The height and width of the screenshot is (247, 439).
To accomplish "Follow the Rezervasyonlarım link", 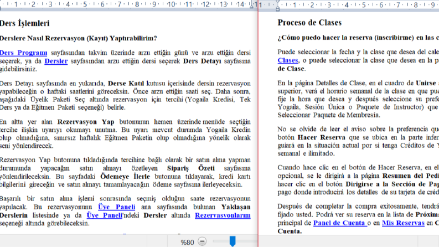I will 223,215.
